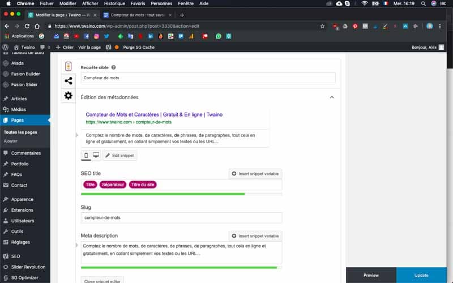Switch to Compteur de mots tab
The height and width of the screenshot is (283, 453).
pos(138,15)
